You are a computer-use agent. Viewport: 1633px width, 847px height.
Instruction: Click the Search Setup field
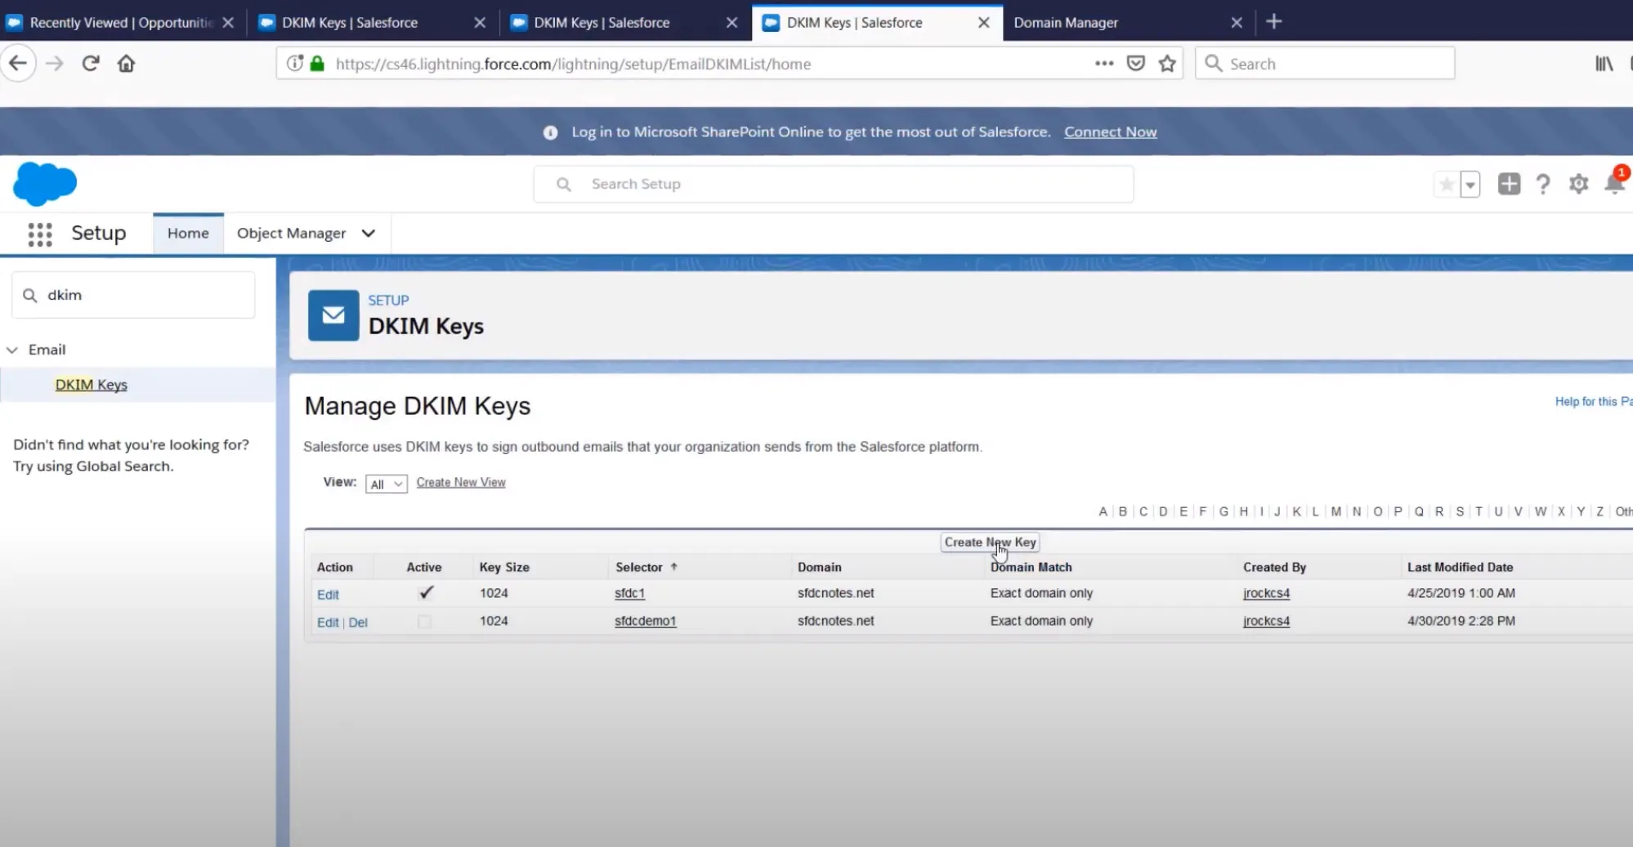pyautogui.click(x=833, y=185)
